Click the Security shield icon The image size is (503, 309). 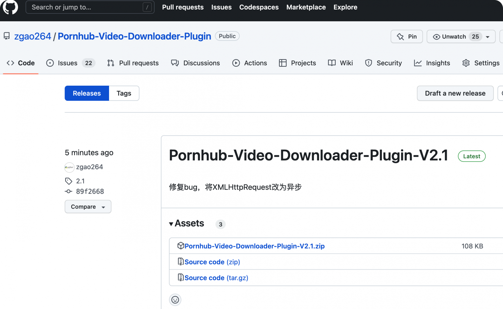pos(369,63)
